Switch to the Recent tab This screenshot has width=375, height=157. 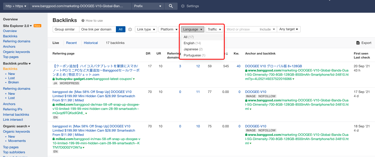(x=71, y=43)
